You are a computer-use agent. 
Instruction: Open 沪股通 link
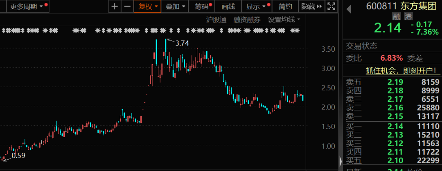[x=216, y=20]
